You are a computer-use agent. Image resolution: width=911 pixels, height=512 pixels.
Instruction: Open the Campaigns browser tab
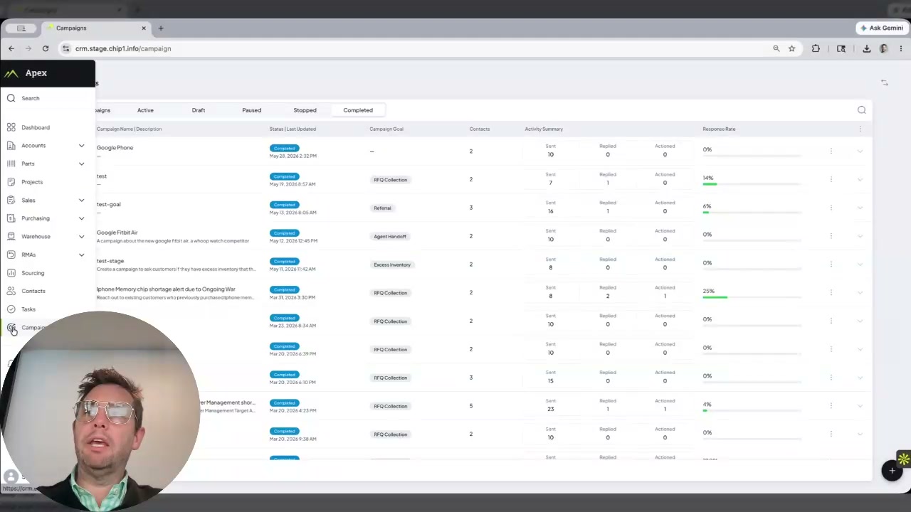[x=95, y=28]
